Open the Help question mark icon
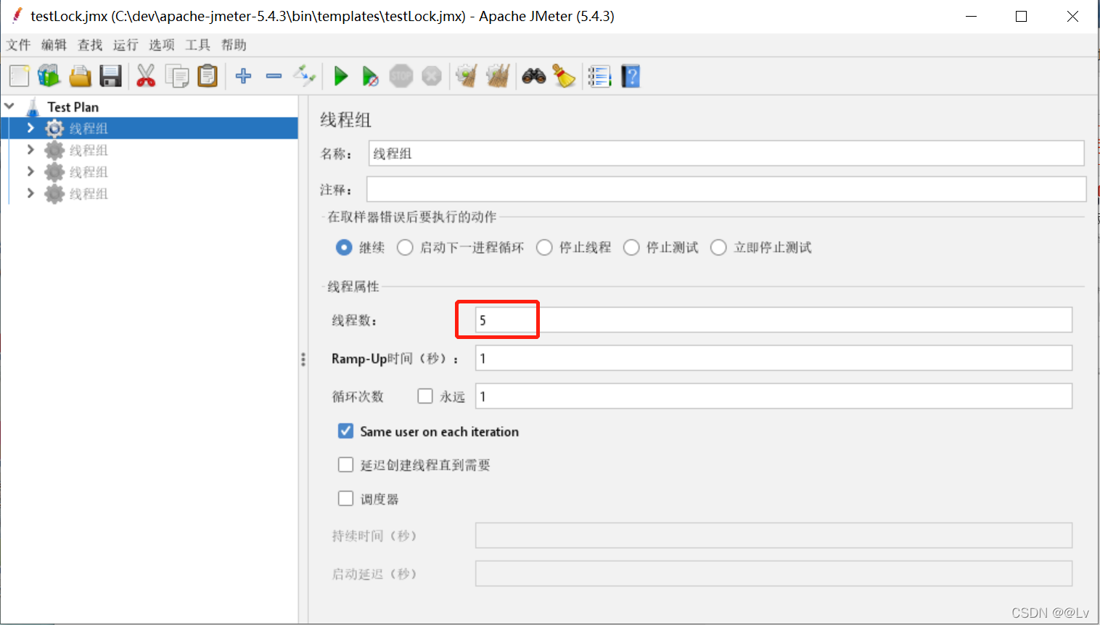 click(631, 76)
